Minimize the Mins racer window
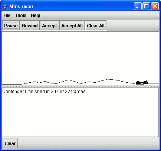Screen dimensions: 161x151 tap(138, 6)
